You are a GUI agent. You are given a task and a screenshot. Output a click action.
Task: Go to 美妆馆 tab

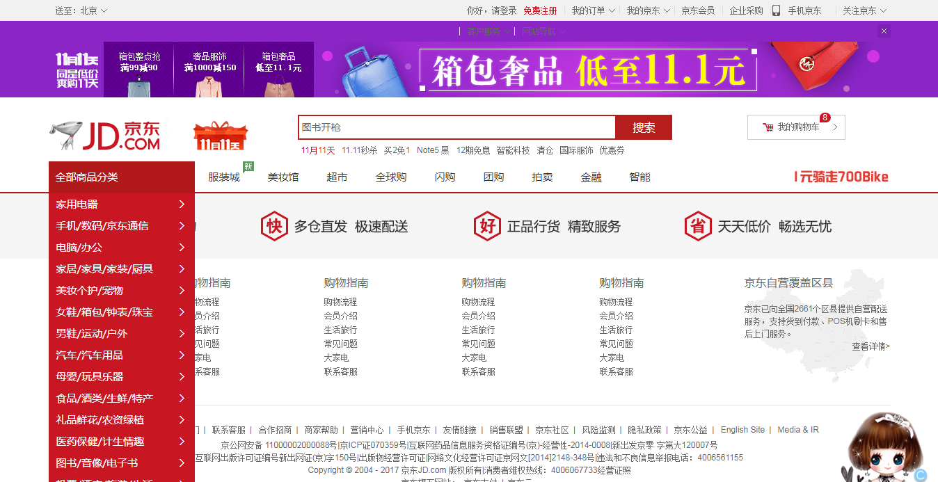(283, 177)
